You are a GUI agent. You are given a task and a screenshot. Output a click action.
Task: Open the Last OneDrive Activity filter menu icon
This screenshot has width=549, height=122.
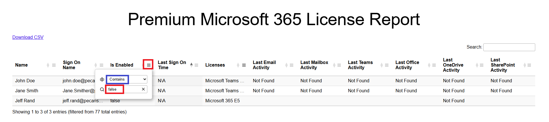click(x=482, y=65)
